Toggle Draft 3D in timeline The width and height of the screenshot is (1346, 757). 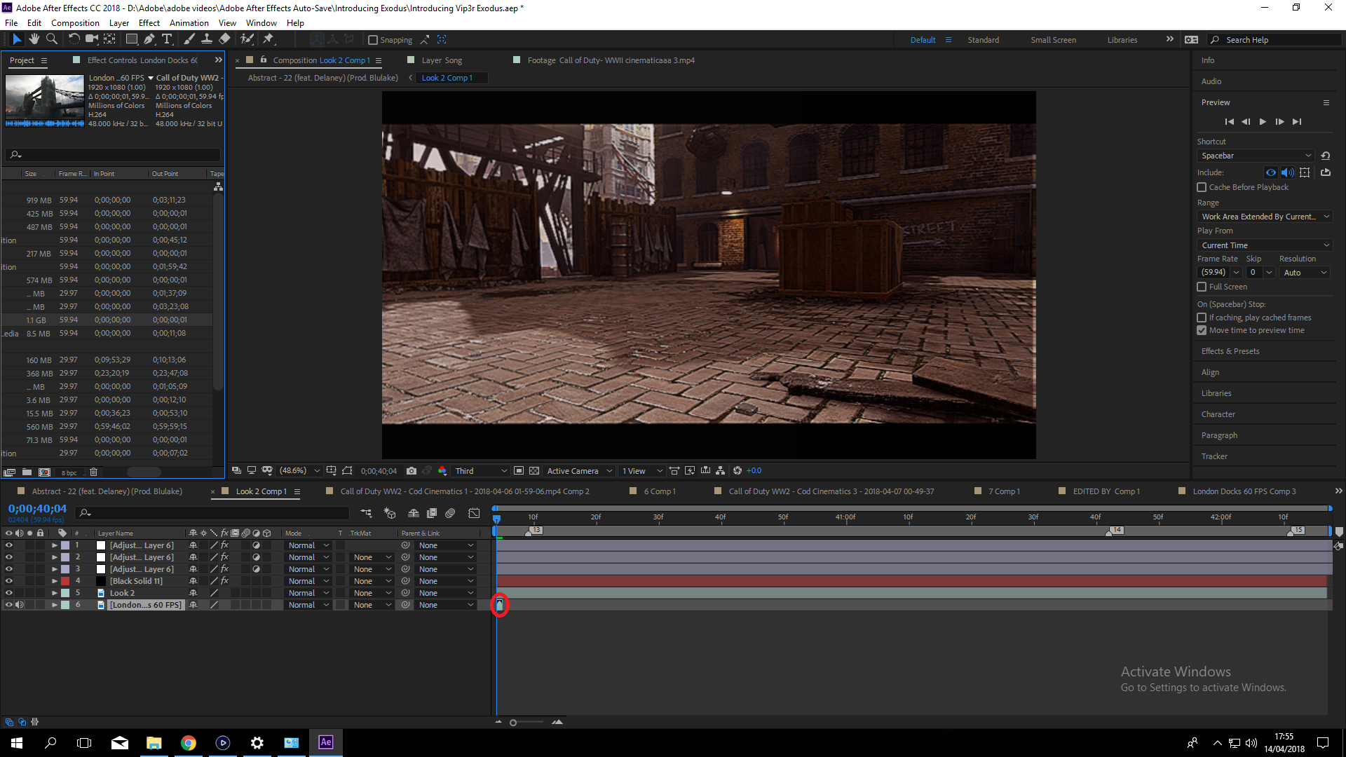(390, 513)
